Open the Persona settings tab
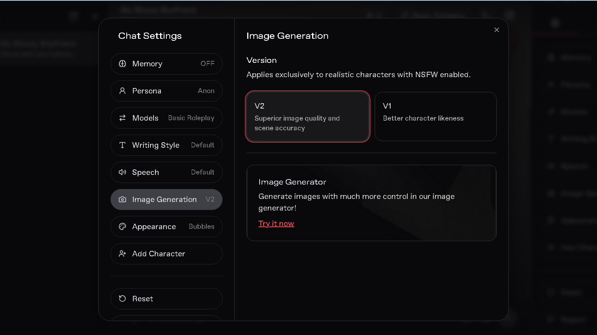The image size is (597, 335). 166,91
